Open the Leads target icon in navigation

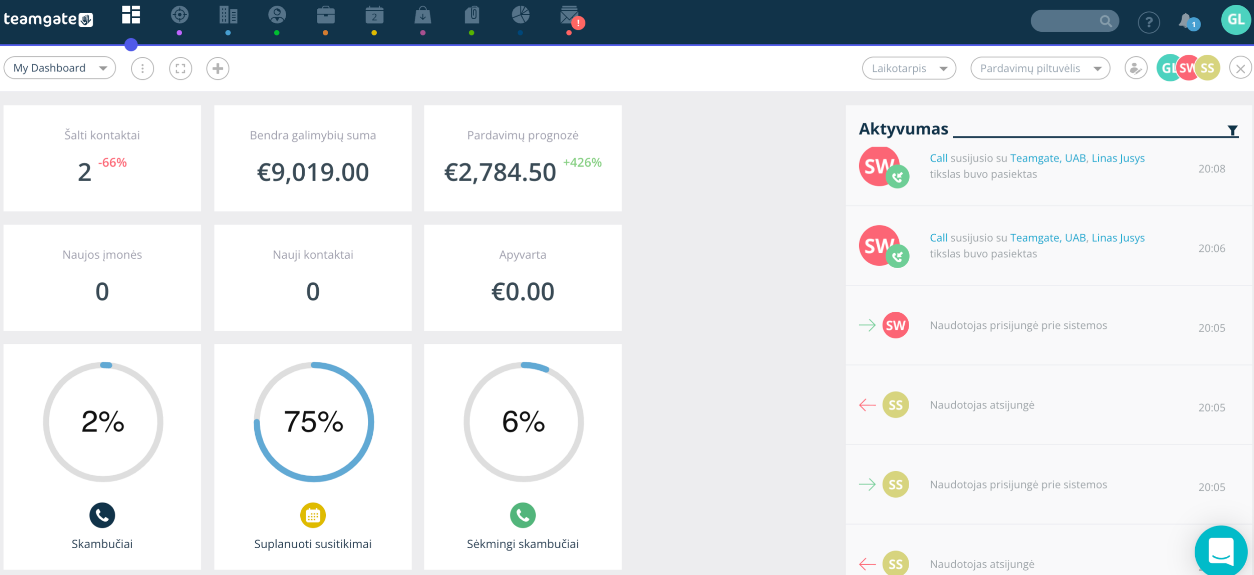point(179,15)
